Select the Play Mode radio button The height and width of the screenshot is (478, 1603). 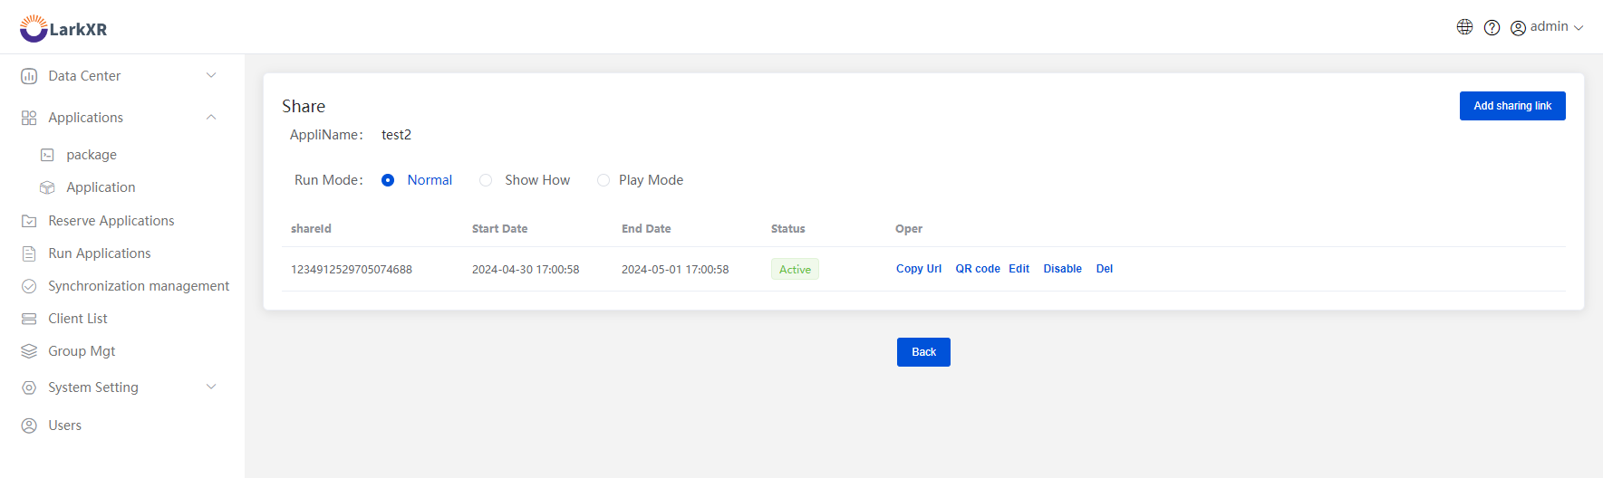[604, 180]
